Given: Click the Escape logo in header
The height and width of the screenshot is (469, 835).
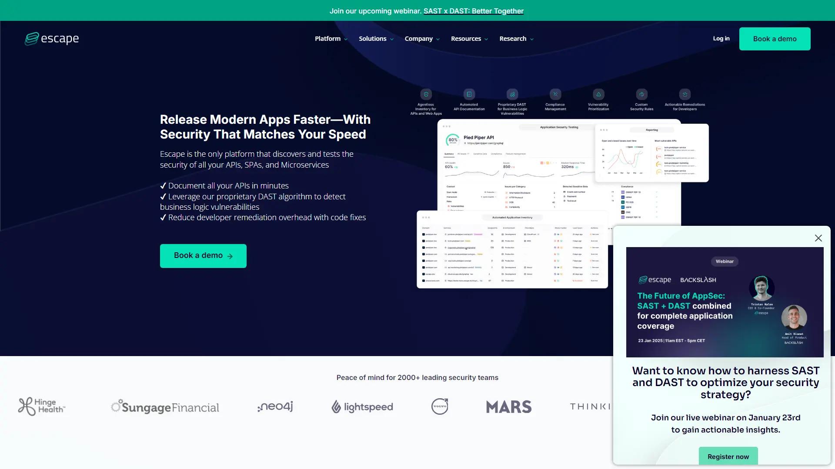Looking at the screenshot, I should (x=52, y=39).
